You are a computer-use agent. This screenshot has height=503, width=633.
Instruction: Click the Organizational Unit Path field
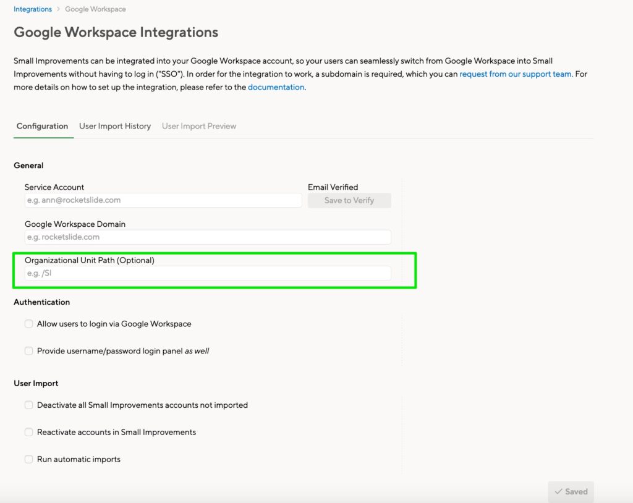click(x=208, y=273)
